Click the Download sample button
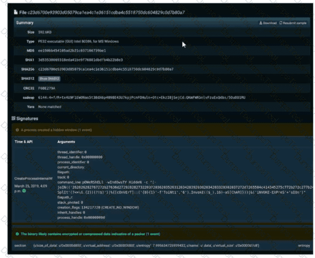Viewport: 315px width, 258px height. coord(268,23)
